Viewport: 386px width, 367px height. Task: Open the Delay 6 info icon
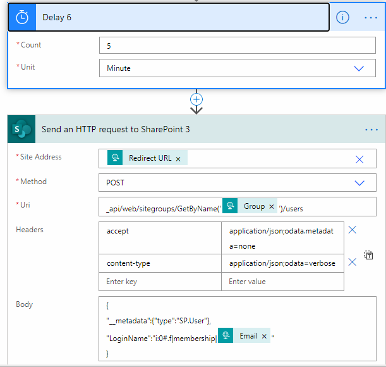(342, 17)
